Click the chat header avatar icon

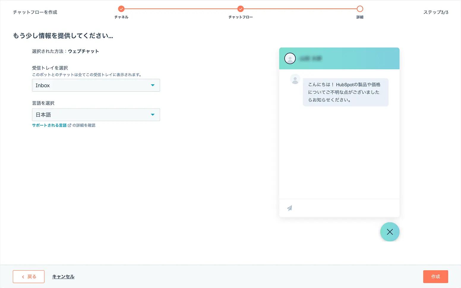pos(290,58)
